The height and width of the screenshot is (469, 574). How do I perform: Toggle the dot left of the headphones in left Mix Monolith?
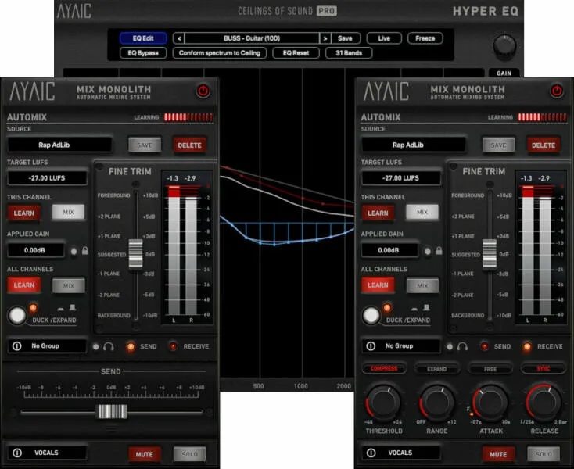95,346
